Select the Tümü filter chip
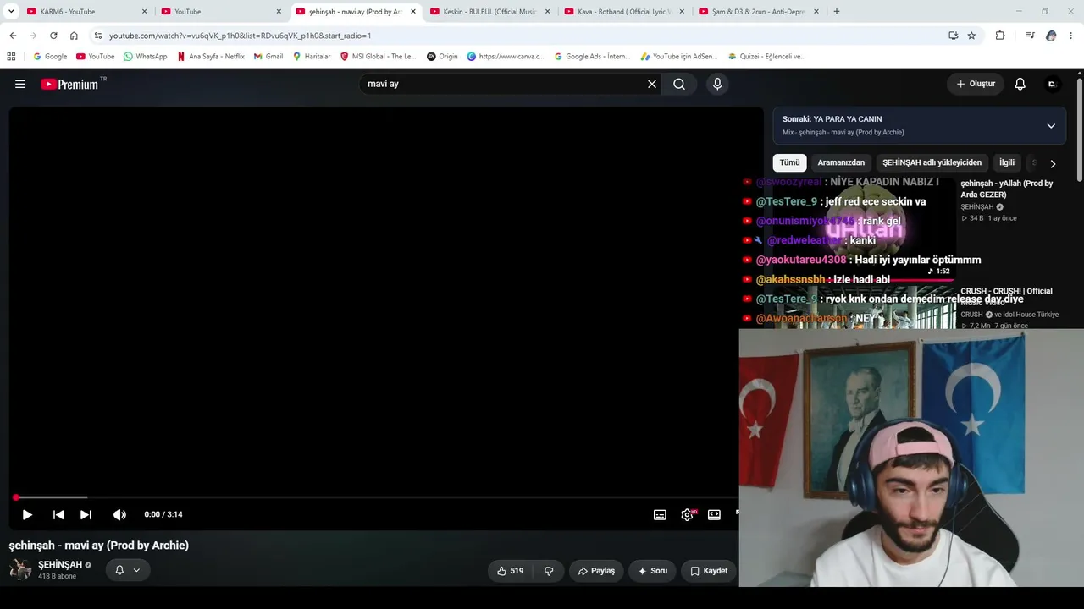The width and height of the screenshot is (1084, 609). (x=789, y=162)
